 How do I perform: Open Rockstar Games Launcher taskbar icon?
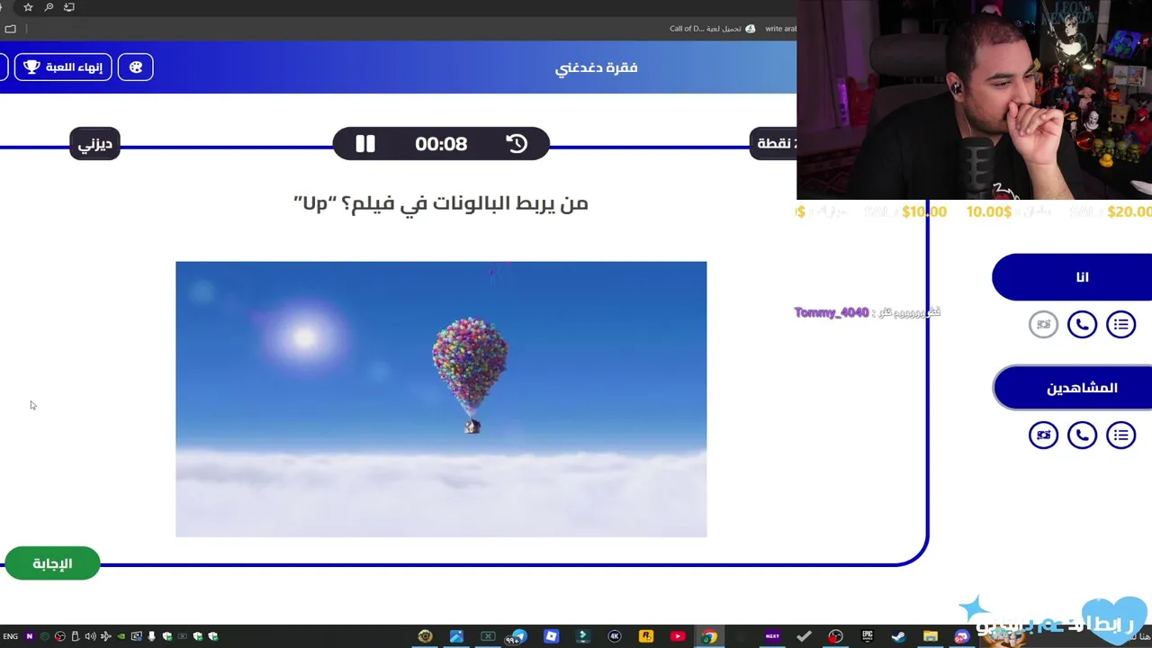coord(645,636)
